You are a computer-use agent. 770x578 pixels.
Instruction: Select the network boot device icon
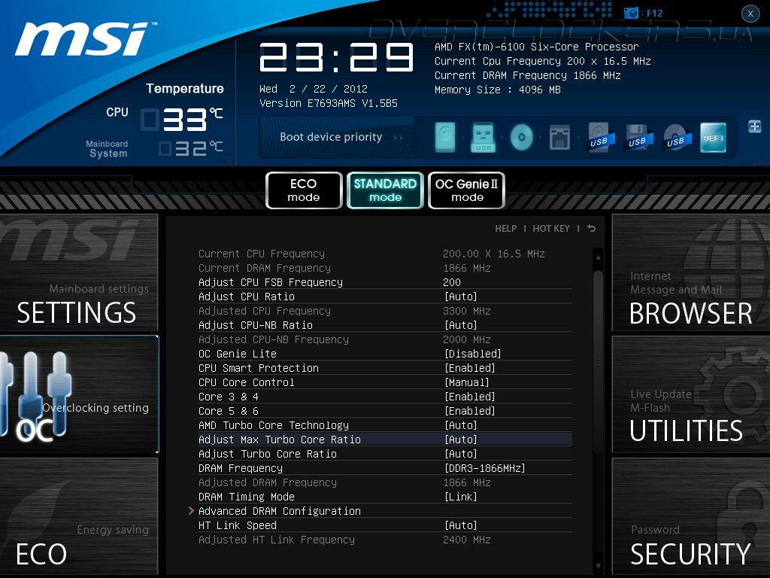coord(559,137)
